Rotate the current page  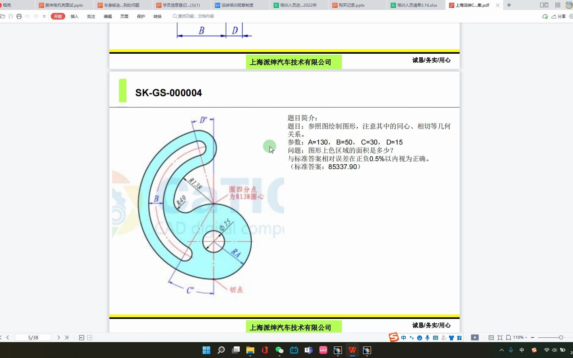pos(508,337)
